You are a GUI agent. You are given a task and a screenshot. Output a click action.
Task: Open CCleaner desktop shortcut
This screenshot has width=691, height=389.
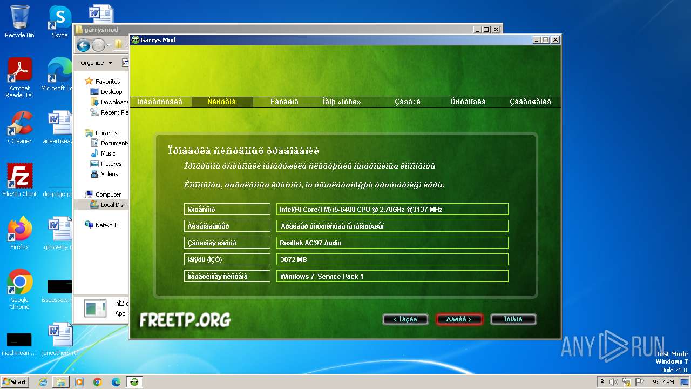click(x=19, y=128)
